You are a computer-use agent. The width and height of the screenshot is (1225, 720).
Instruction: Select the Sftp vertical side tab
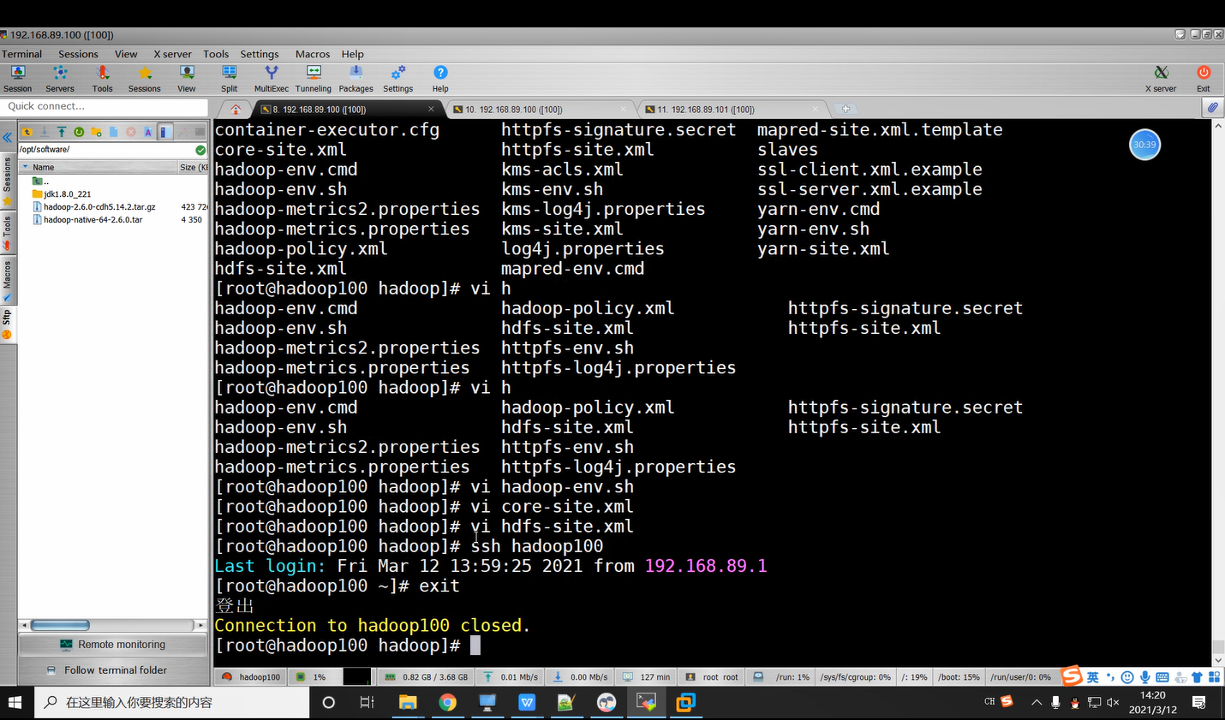pyautogui.click(x=7, y=324)
